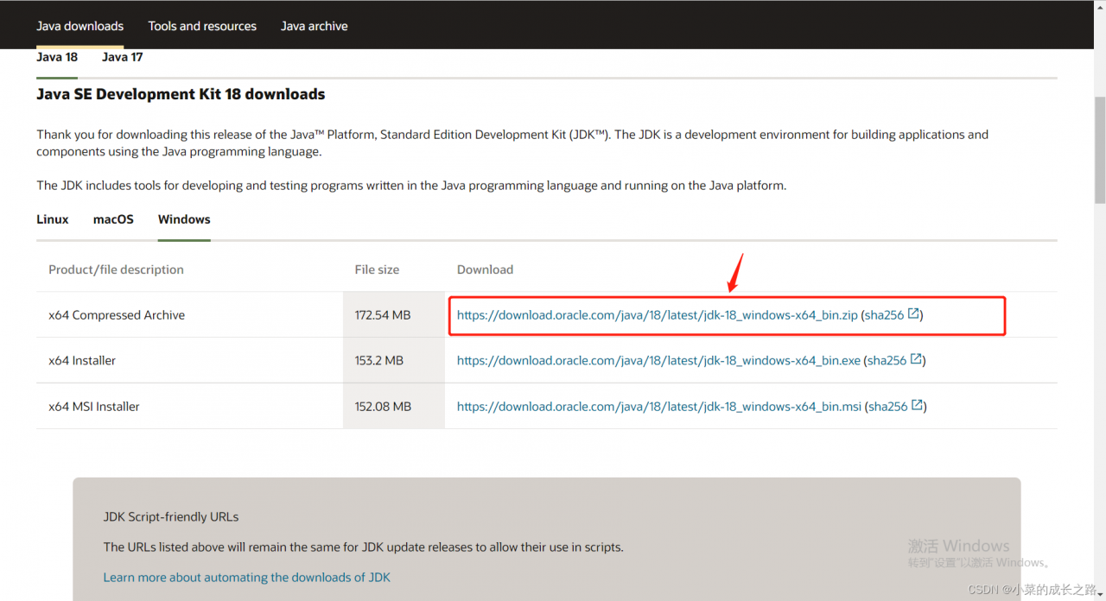This screenshot has height=601, width=1106.
Task: Click external-link icon beside msi sha256
Action: (917, 405)
